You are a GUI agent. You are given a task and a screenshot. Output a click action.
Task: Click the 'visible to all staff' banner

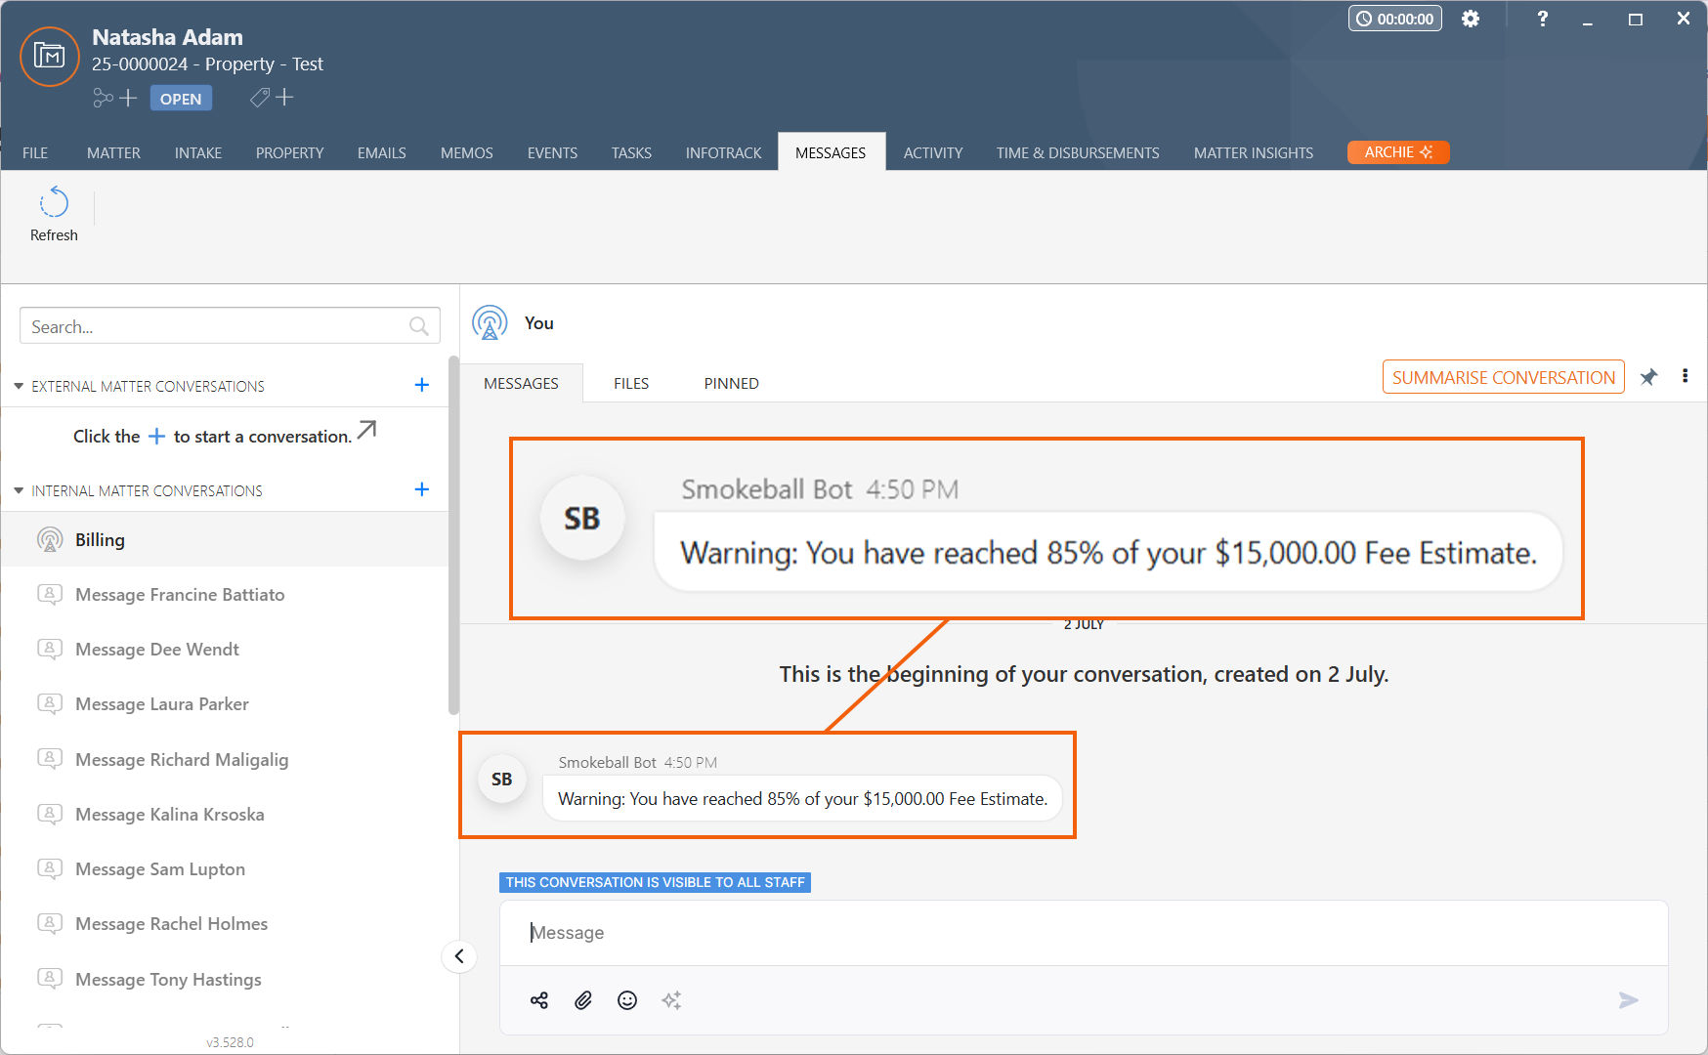coord(655,882)
